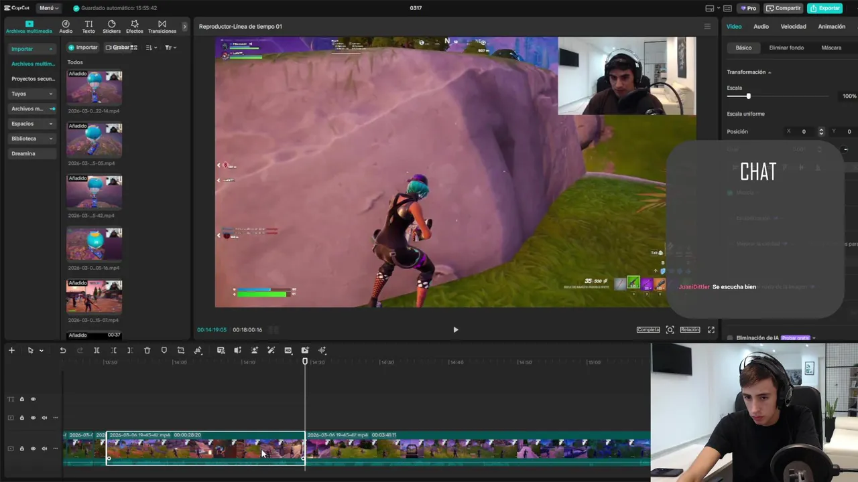Click the undo arrow in timeline toolbar

(63, 350)
